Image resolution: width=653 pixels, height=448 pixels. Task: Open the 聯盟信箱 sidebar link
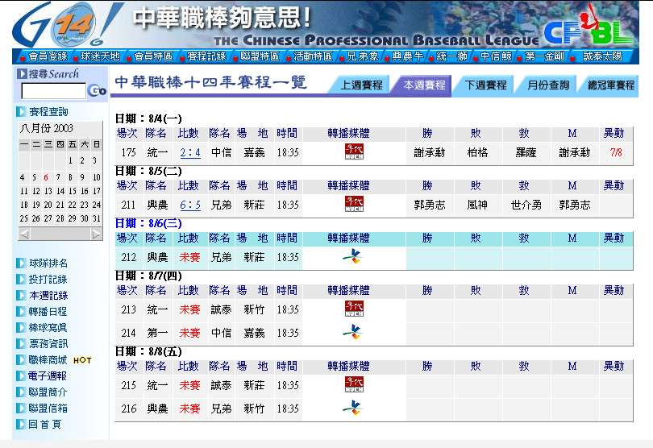tap(48, 409)
